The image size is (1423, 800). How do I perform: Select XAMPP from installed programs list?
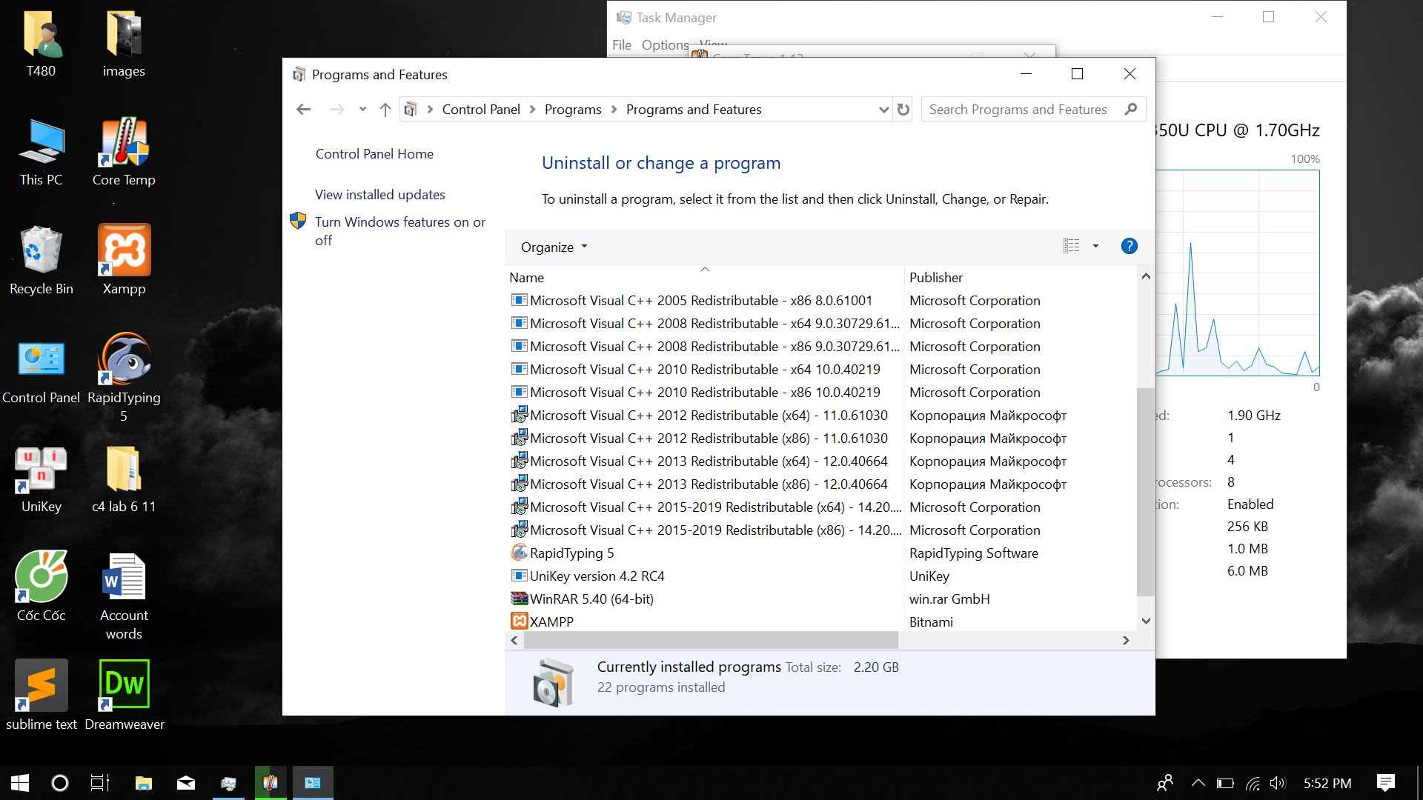click(550, 620)
